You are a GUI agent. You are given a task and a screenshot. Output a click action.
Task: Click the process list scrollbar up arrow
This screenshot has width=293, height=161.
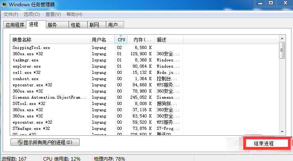coord(282,39)
